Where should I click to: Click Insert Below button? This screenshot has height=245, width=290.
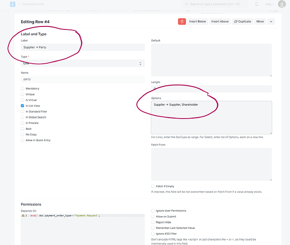pyautogui.click(x=197, y=22)
